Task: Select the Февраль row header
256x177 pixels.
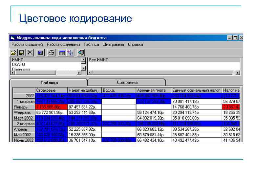Action: coord(24,112)
